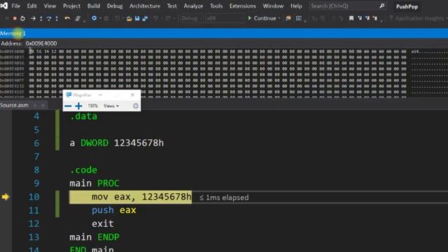This screenshot has height=252, width=448.
Task: Click the search magnifier icon
Action: tap(382, 6)
